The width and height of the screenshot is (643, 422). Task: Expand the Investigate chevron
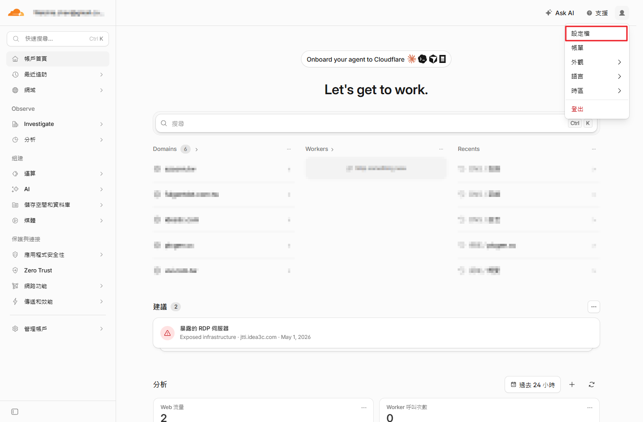101,124
